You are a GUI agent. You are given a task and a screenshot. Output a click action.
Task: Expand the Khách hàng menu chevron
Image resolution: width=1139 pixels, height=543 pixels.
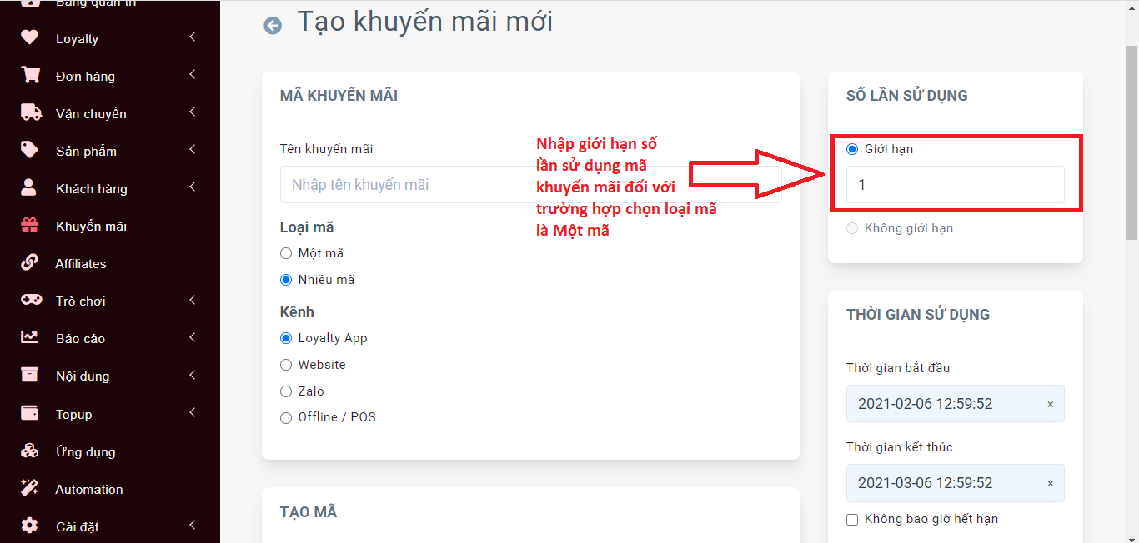click(x=193, y=187)
